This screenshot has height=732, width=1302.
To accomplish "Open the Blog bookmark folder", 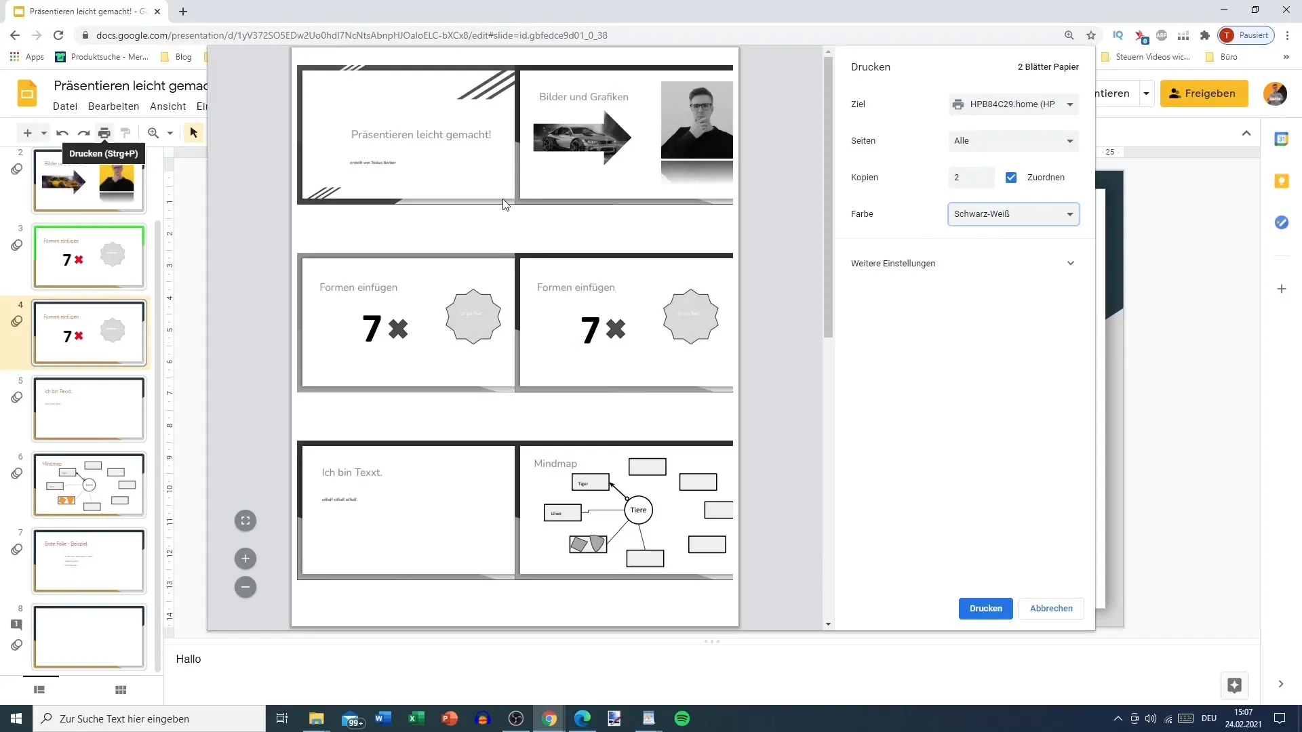I will tap(176, 57).
